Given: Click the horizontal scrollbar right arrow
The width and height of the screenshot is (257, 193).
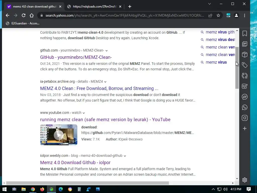Looking at the screenshot, I should (233, 183).
